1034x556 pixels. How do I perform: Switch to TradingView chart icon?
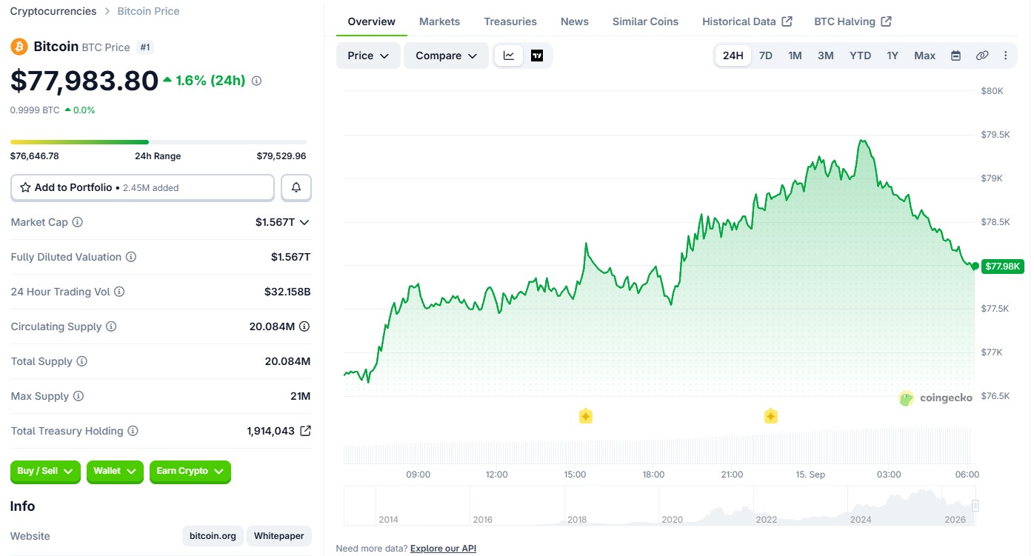click(537, 56)
